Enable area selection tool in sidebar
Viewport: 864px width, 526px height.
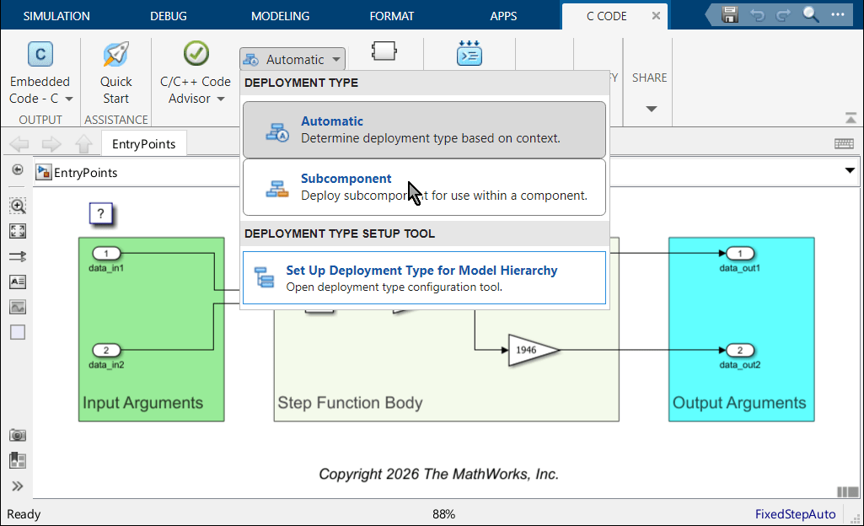[x=17, y=331]
